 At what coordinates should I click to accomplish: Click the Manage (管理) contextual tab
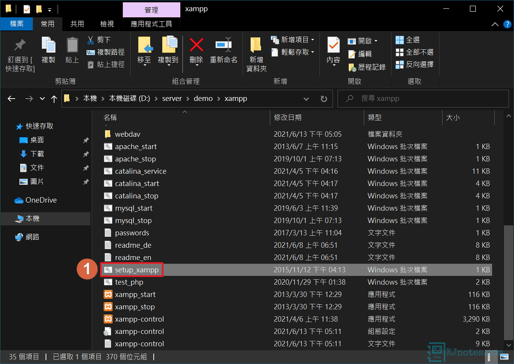click(x=151, y=10)
